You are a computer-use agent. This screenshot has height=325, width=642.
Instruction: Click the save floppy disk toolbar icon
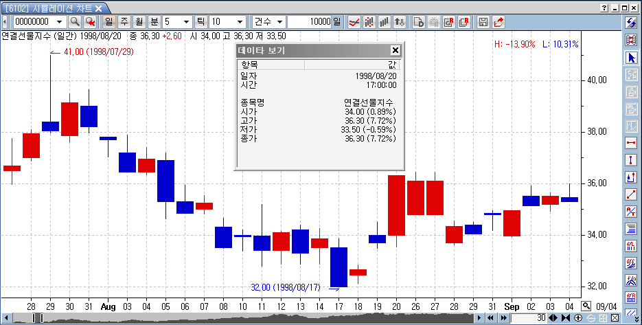pos(483,22)
